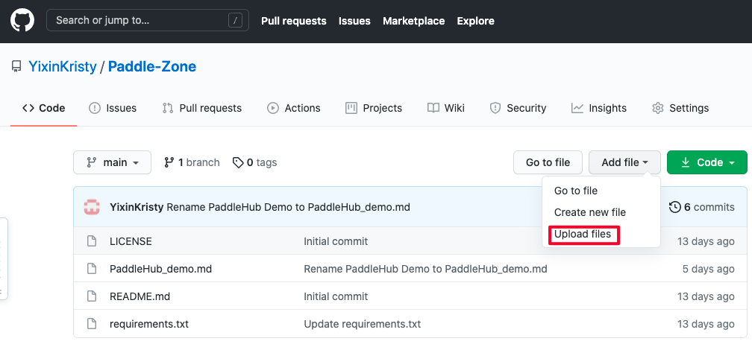Click the Projects tab board icon

pyautogui.click(x=351, y=108)
